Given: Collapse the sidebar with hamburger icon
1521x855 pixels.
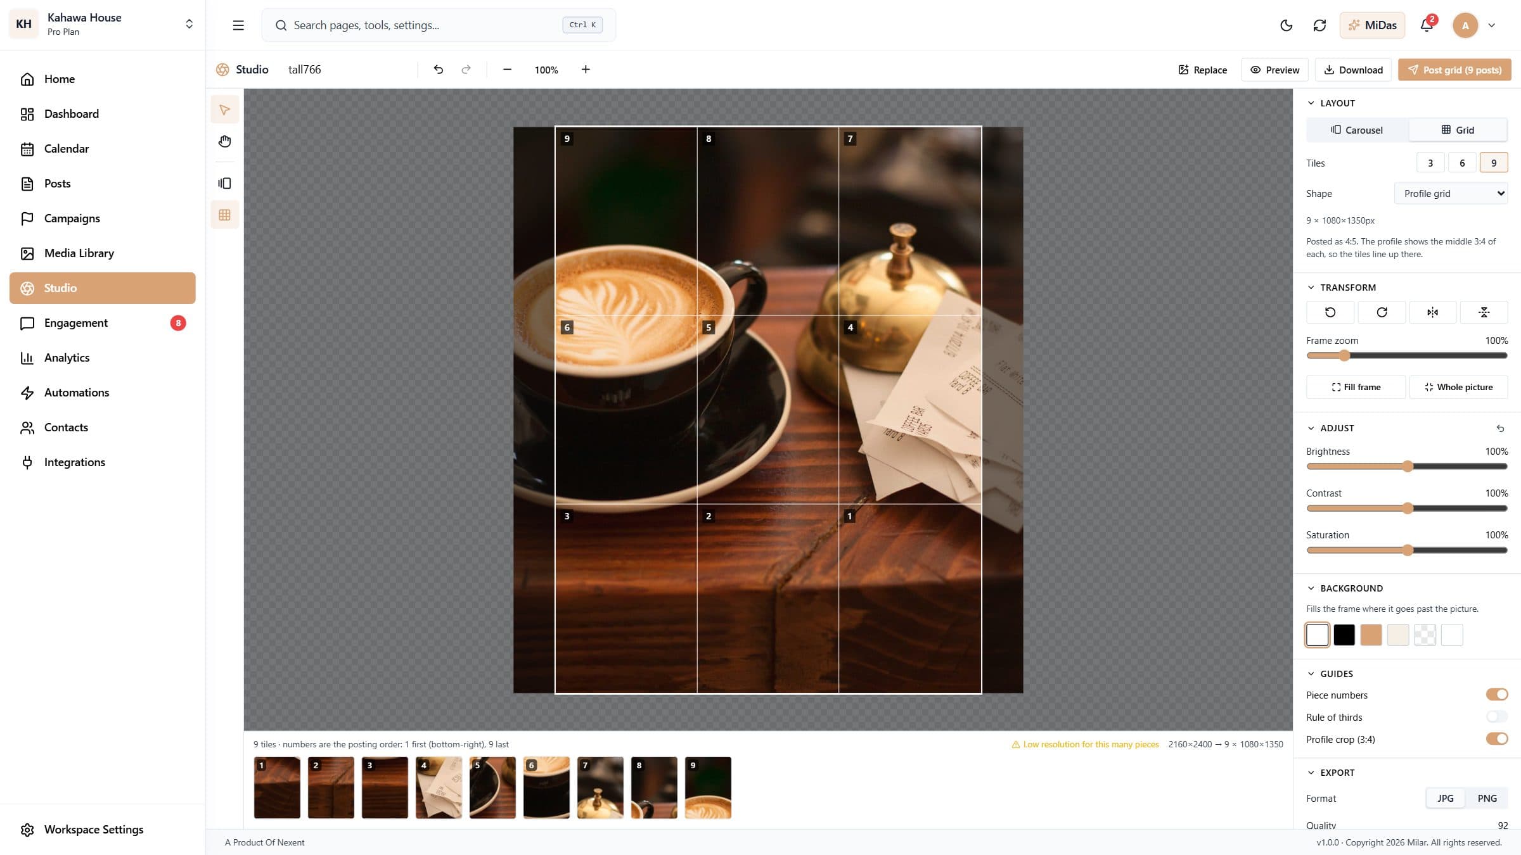Looking at the screenshot, I should click(238, 25).
